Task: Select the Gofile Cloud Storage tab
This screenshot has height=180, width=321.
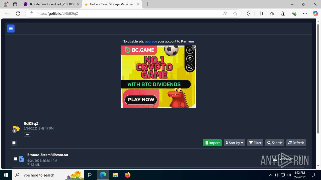Action: [x=112, y=4]
